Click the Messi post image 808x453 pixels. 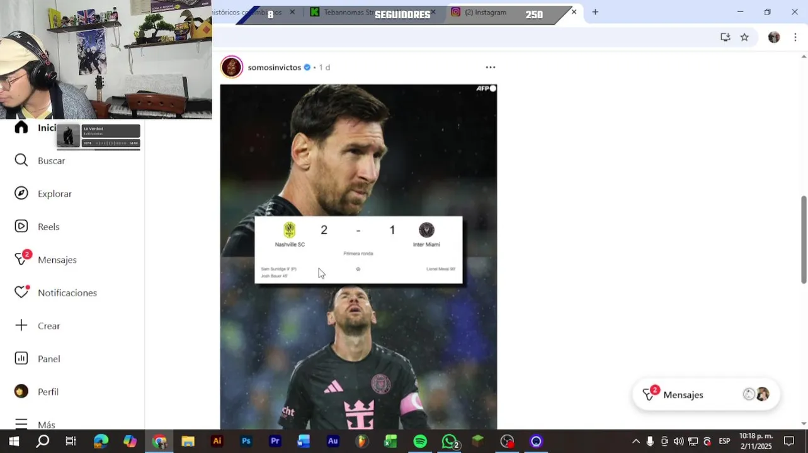pyautogui.click(x=358, y=257)
